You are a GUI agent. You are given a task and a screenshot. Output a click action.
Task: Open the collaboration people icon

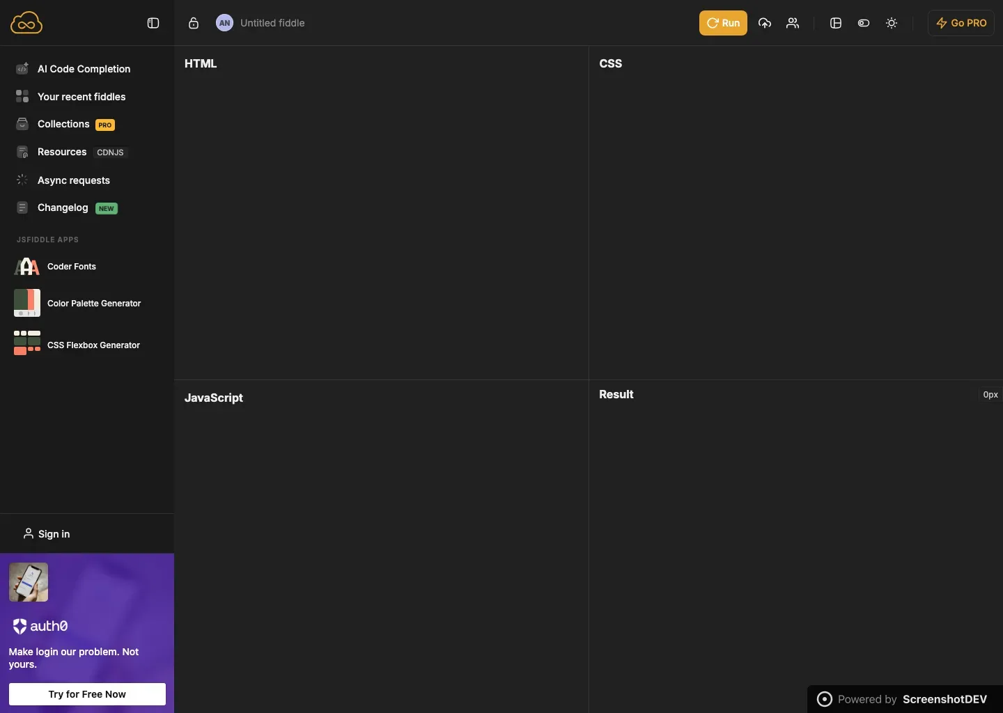pos(793,23)
